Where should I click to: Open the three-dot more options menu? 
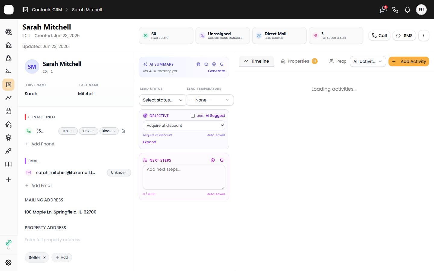coord(424,36)
